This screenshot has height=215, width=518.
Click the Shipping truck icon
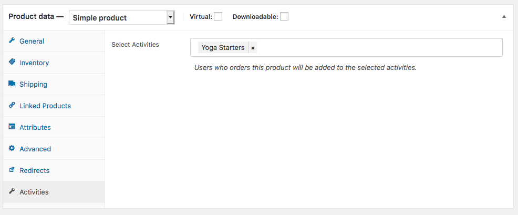pos(12,84)
